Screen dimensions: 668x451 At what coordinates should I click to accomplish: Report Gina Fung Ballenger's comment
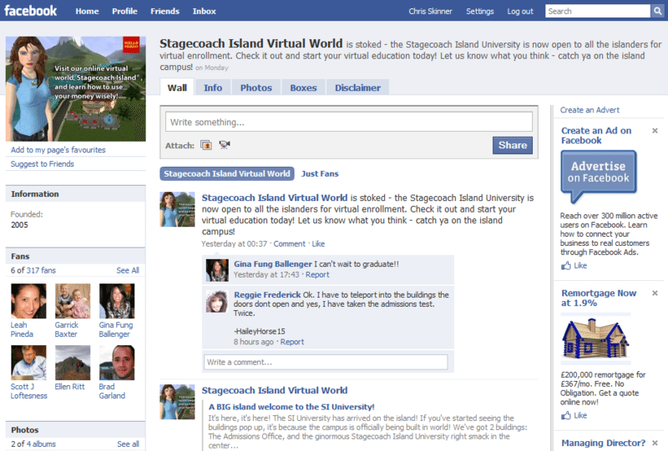317,274
